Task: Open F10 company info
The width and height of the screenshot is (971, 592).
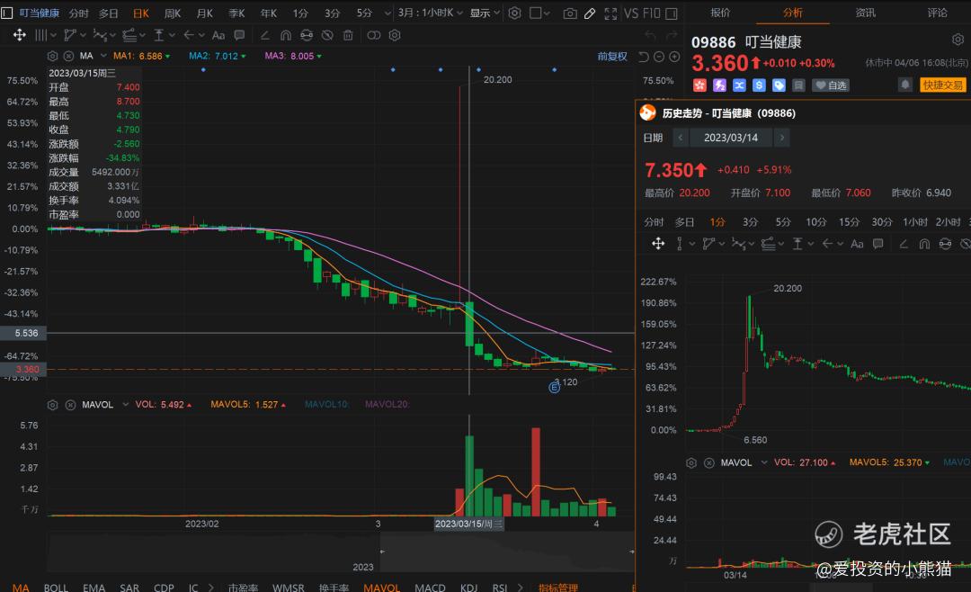Action: [x=652, y=13]
